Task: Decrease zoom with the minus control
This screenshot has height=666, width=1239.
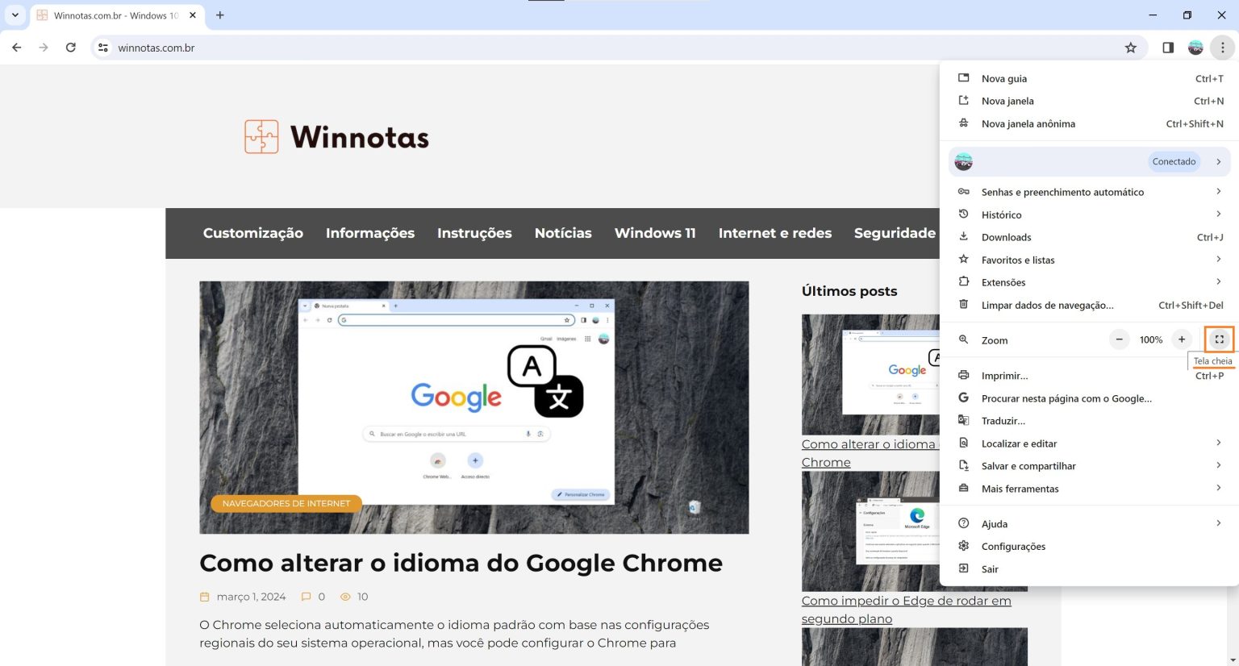Action: coord(1119,339)
